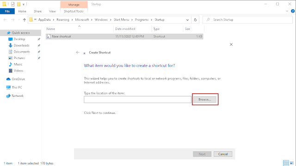The height and width of the screenshot is (166, 296).
Task: Click the Explorer back navigation arrow
Action: [5, 19]
